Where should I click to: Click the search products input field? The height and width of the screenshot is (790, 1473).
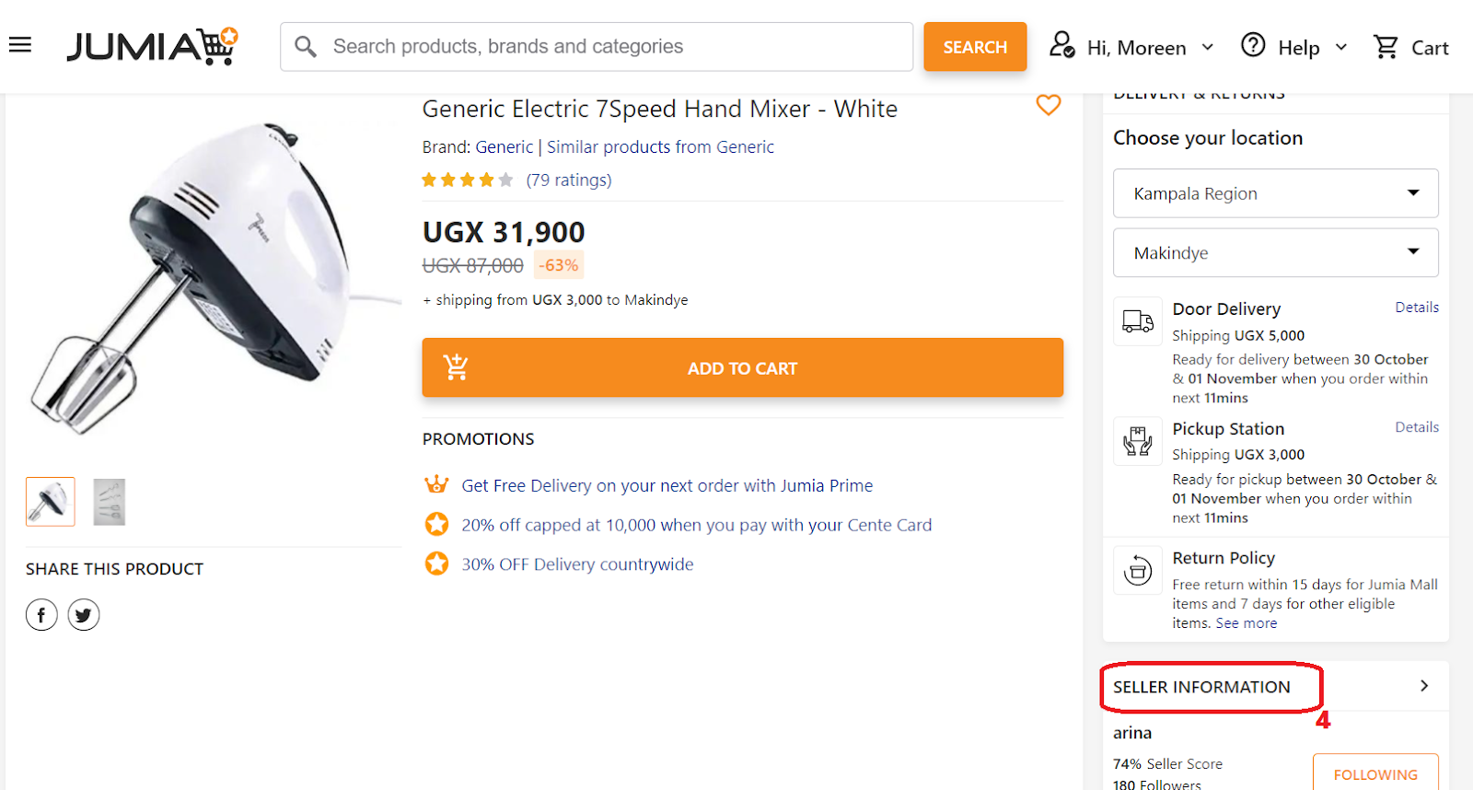608,47
